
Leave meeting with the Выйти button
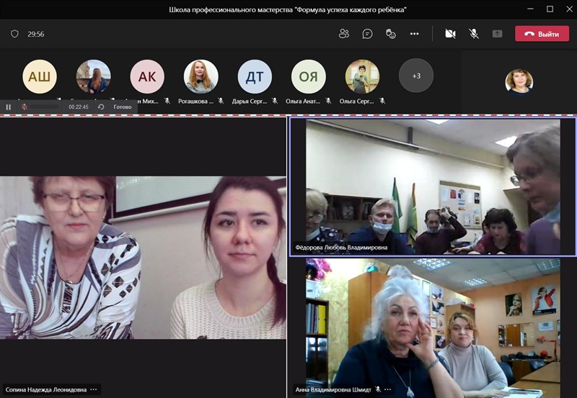point(542,34)
